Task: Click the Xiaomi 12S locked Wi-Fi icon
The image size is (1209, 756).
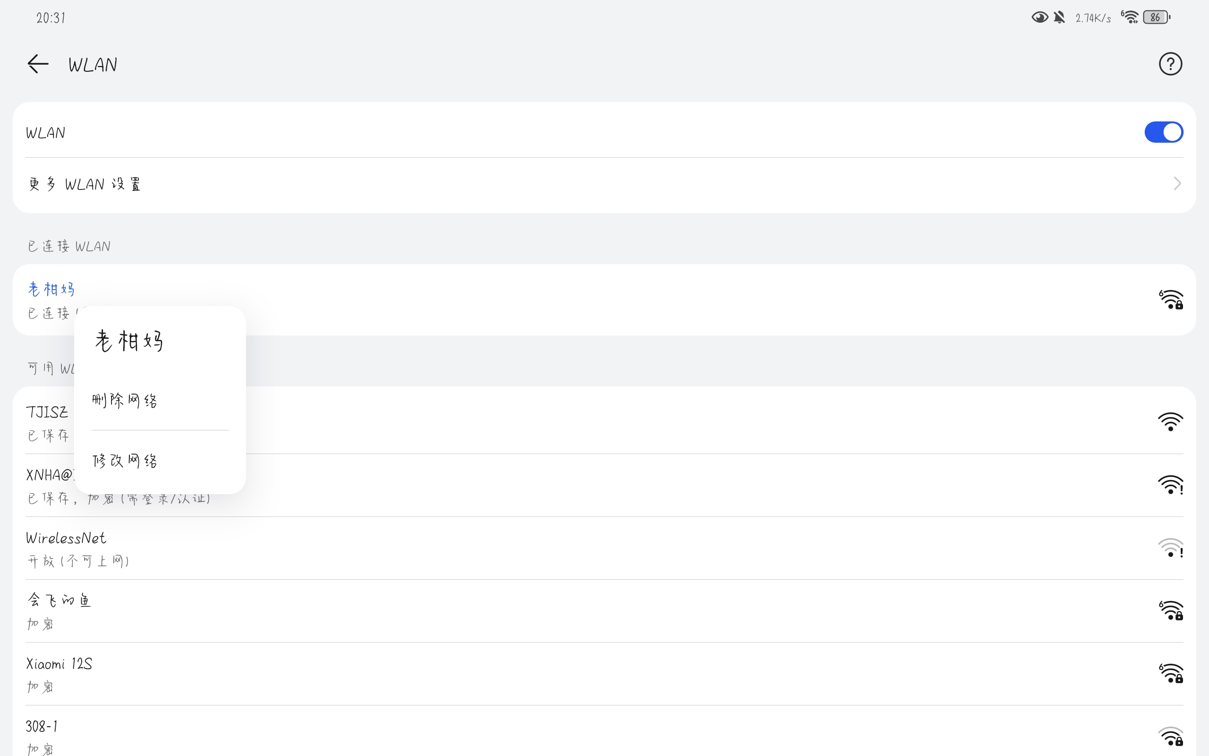Action: click(1171, 673)
